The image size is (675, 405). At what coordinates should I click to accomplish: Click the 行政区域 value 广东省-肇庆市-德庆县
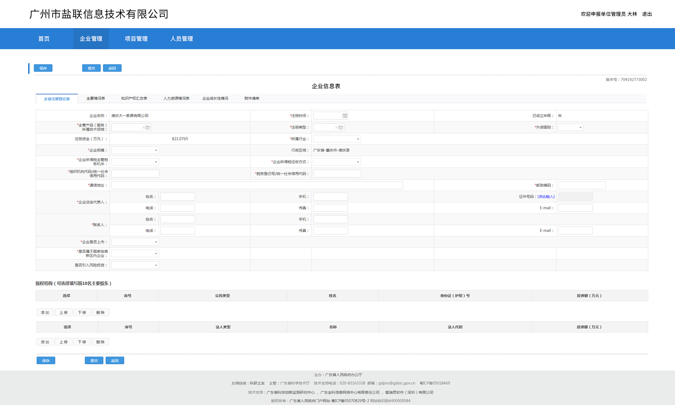click(332, 150)
